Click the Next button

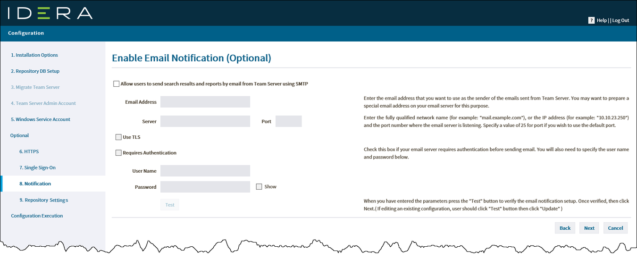point(589,228)
